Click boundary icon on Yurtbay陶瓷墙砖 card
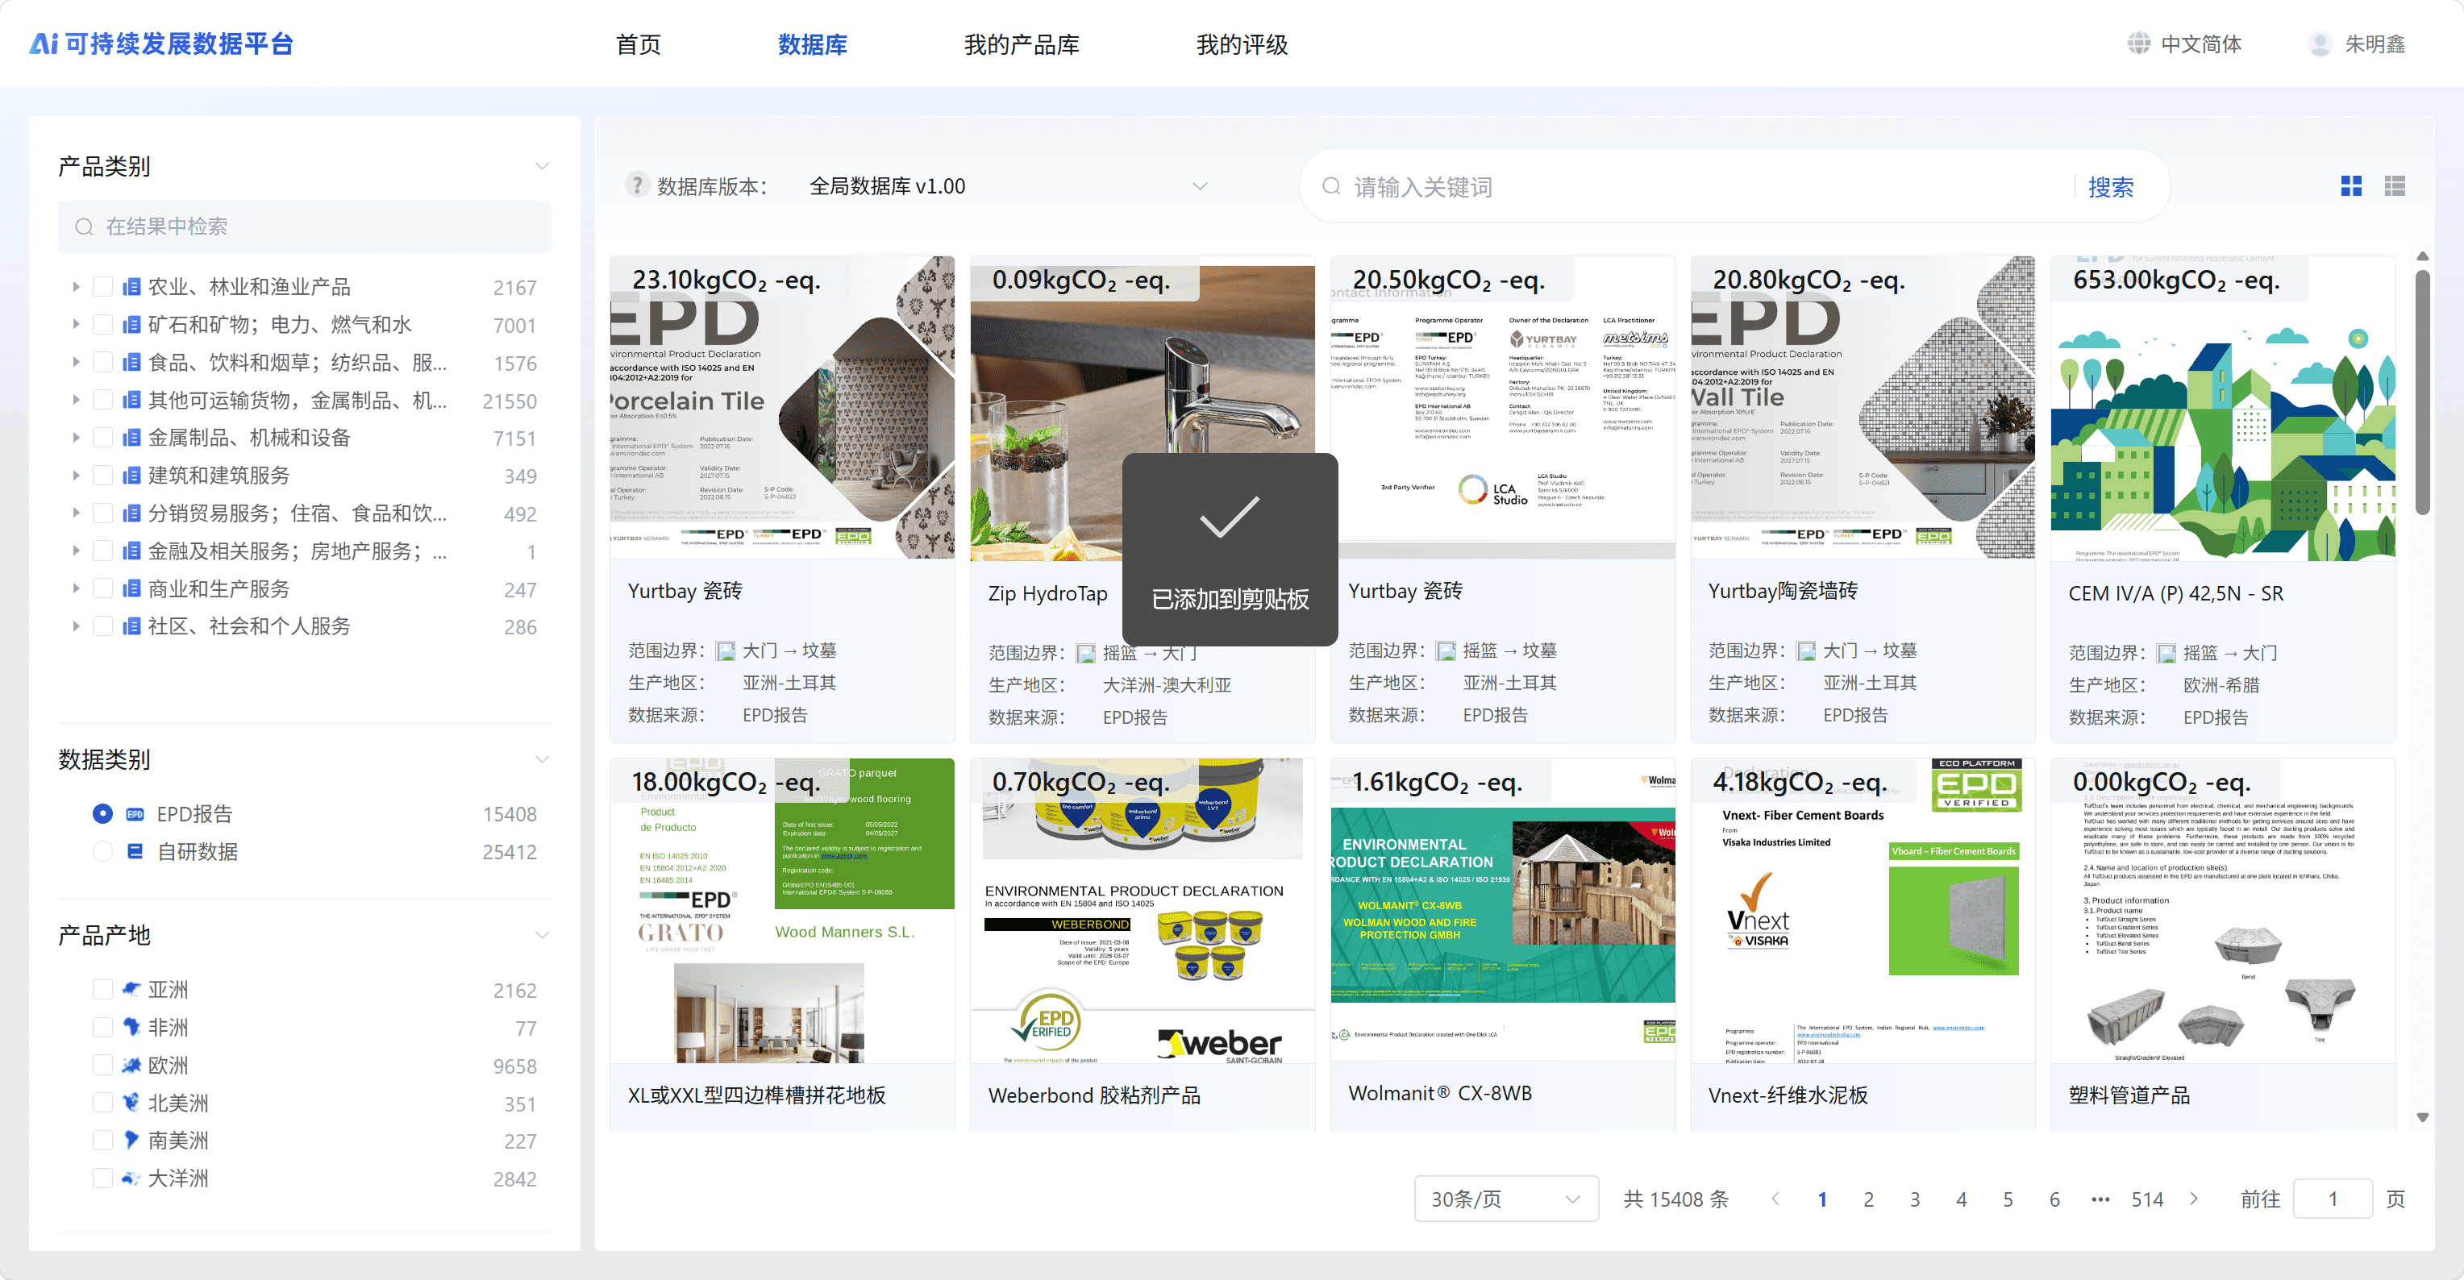Image resolution: width=2464 pixels, height=1280 pixels. [x=1806, y=651]
